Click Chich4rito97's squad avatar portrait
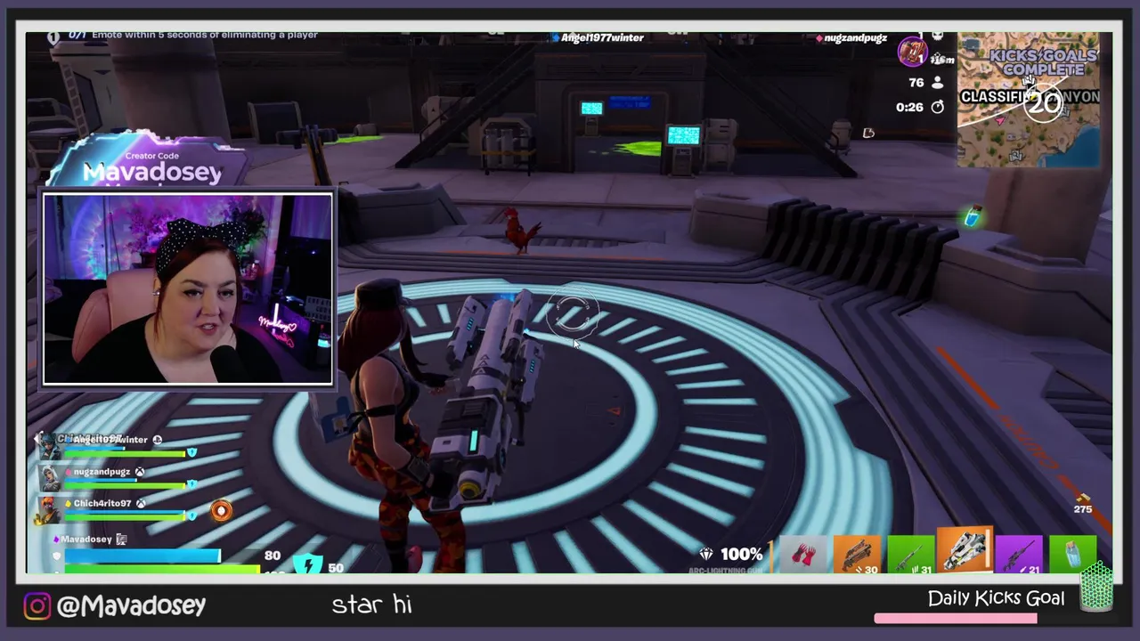 (49, 510)
